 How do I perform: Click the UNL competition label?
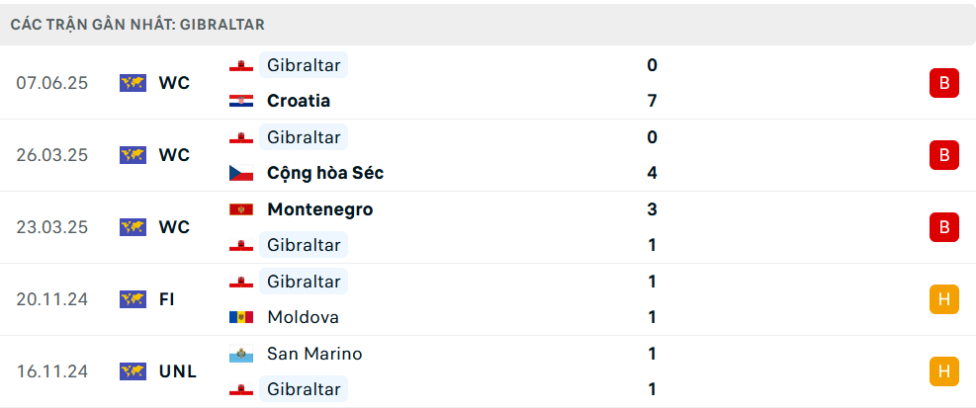178,371
